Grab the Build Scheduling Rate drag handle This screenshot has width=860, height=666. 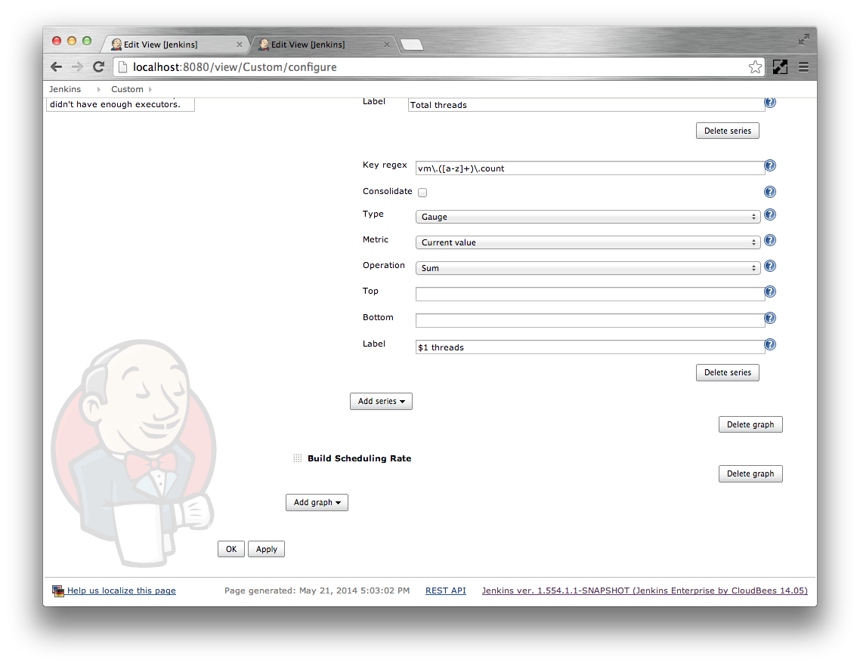point(297,458)
